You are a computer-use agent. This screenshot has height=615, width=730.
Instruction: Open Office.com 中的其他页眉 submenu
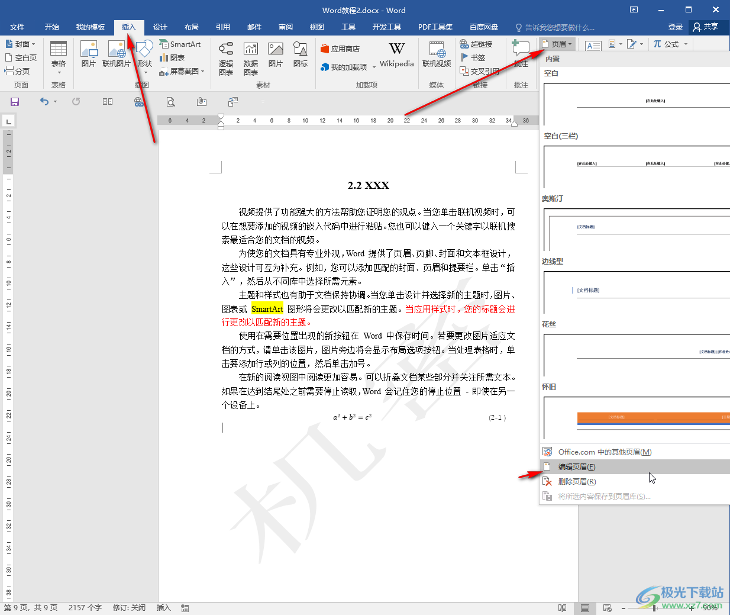[x=635, y=452]
